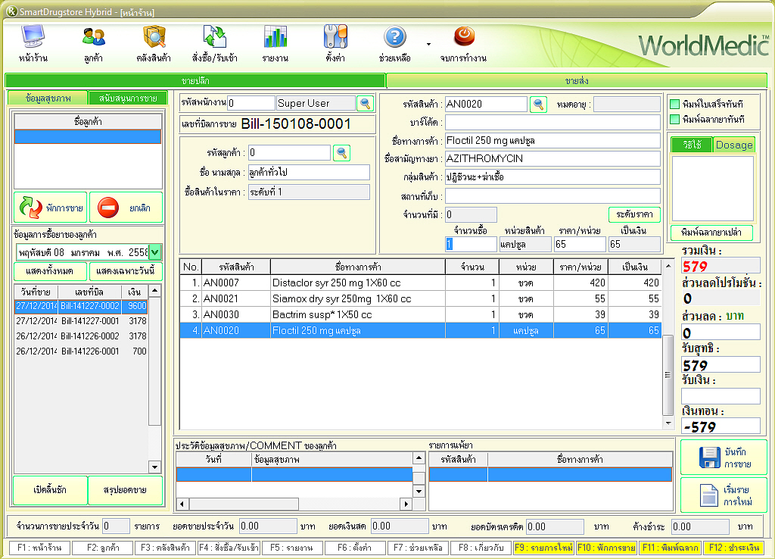Click F5 : รายงาน shortcut button
Screen dimensions: 775x559
pyautogui.click(x=292, y=548)
